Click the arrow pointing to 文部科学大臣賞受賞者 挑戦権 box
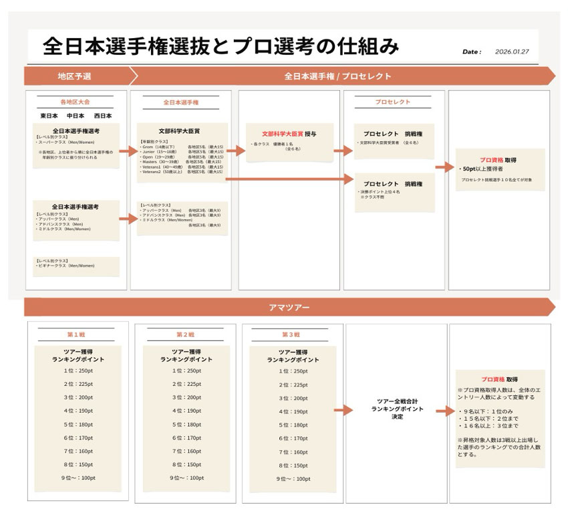568x515 pixels. pyautogui.click(x=343, y=150)
